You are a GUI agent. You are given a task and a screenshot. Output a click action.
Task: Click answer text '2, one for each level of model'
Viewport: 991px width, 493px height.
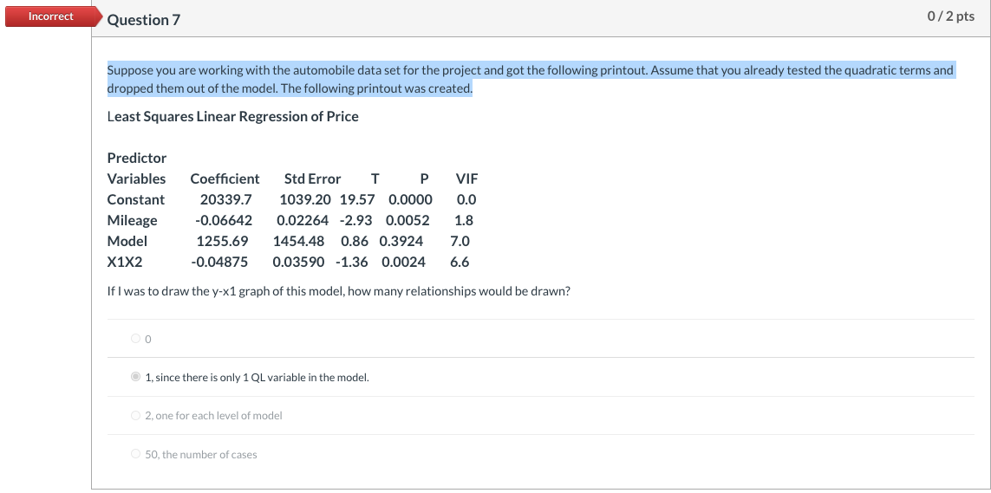[x=213, y=415]
